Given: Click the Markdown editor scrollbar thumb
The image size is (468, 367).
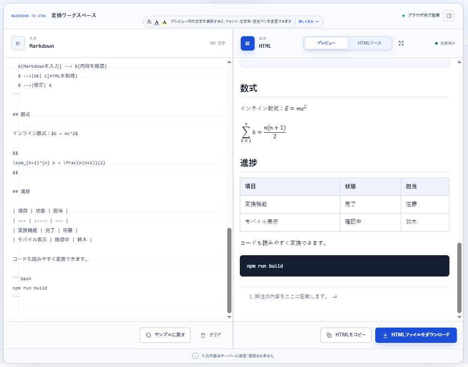Looking at the screenshot, I should pos(229,270).
